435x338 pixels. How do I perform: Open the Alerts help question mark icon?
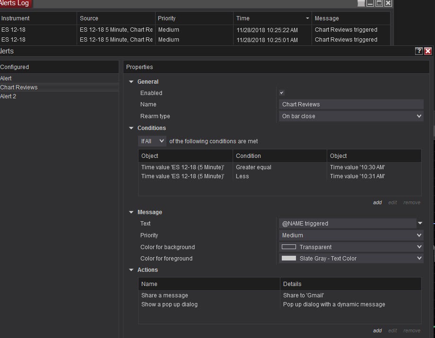[418, 51]
